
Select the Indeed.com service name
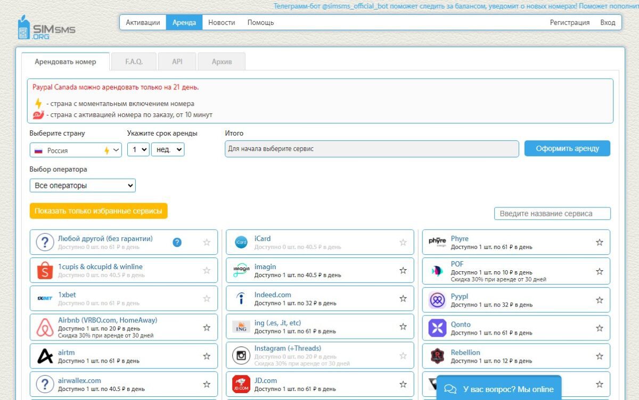(273, 295)
